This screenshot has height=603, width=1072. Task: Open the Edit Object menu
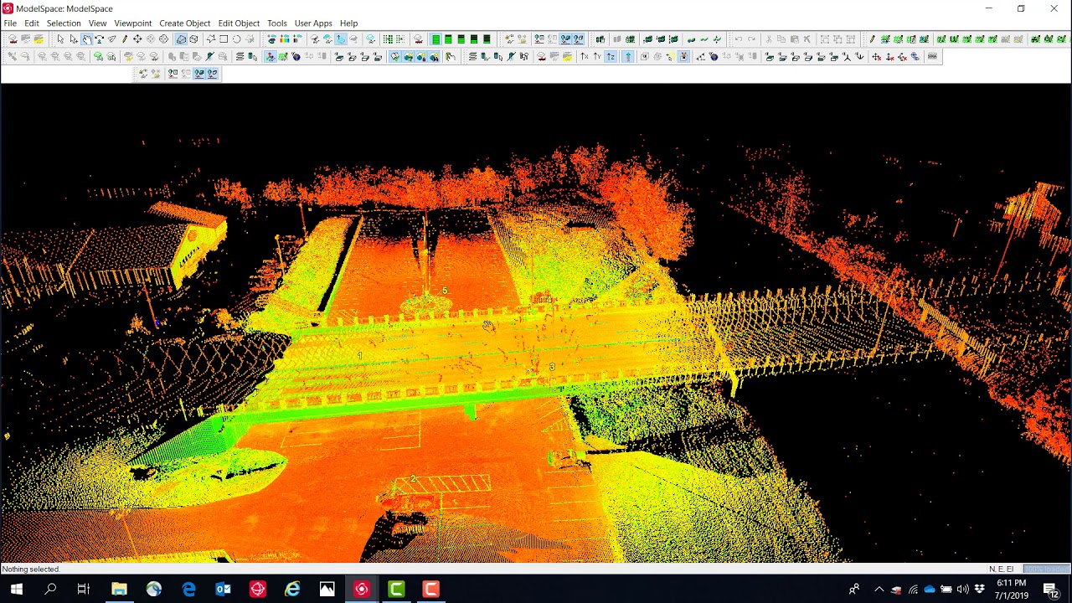(239, 23)
